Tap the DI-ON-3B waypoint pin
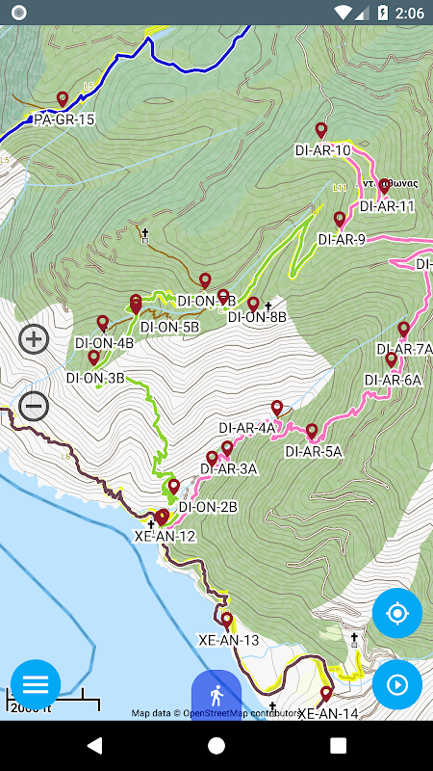Screen dimensions: 433x771 click(x=93, y=358)
